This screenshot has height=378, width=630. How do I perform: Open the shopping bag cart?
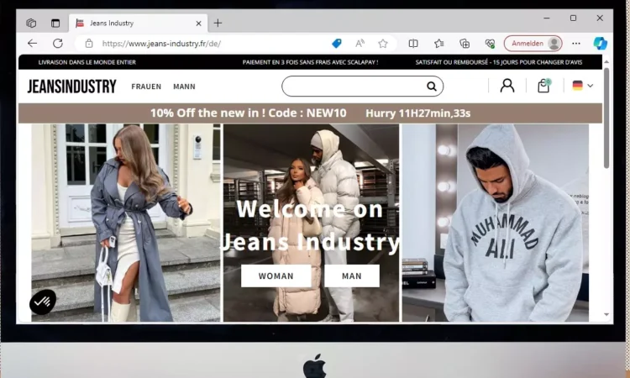click(x=543, y=86)
